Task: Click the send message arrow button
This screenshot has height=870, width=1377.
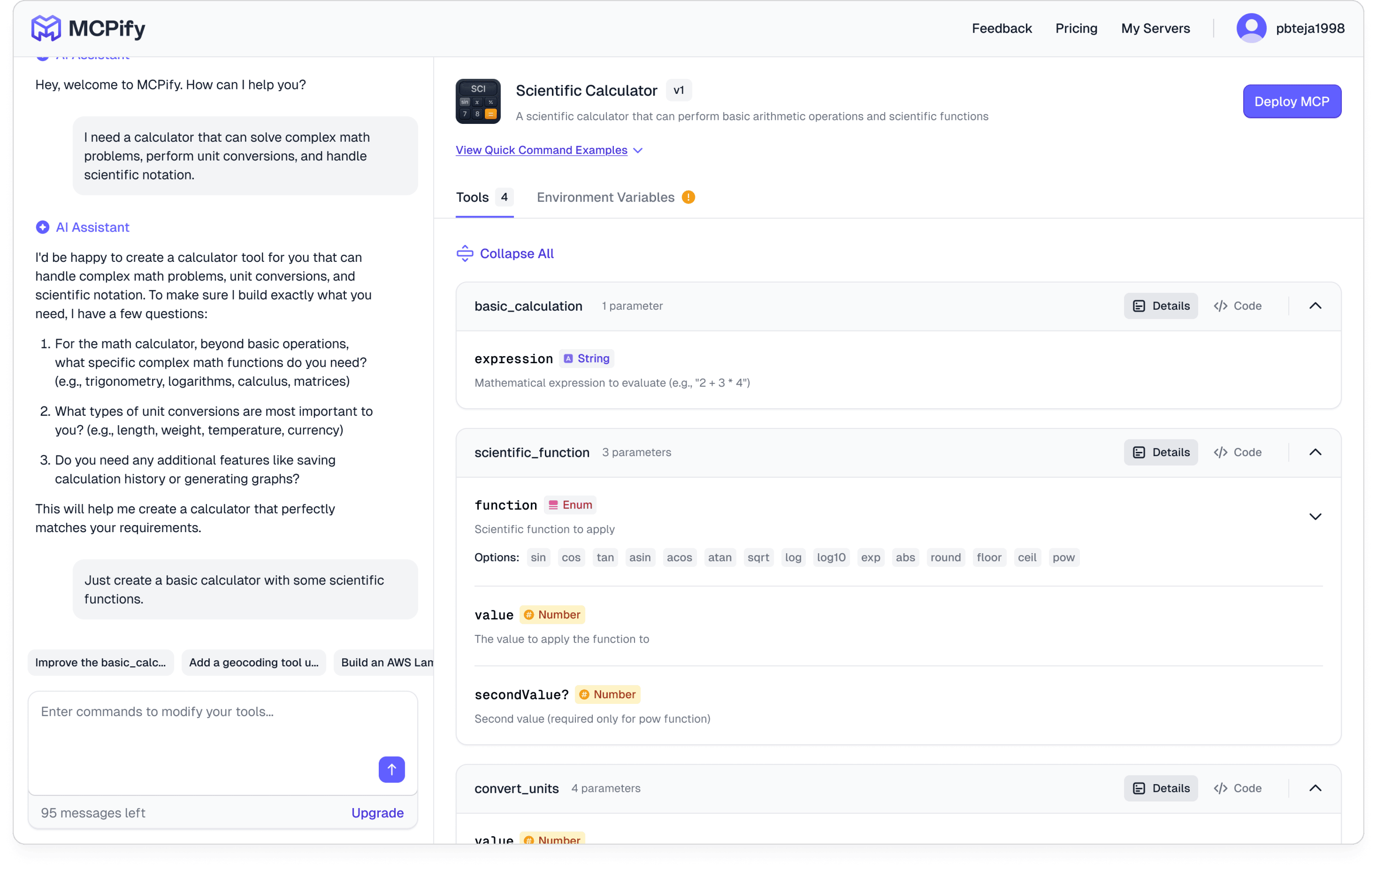Action: 391,769
